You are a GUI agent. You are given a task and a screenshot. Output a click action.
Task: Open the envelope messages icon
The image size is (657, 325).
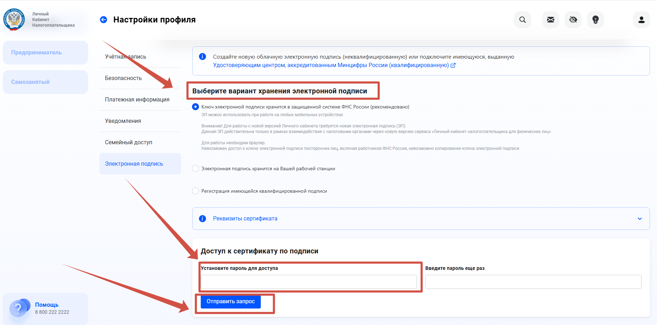point(550,20)
